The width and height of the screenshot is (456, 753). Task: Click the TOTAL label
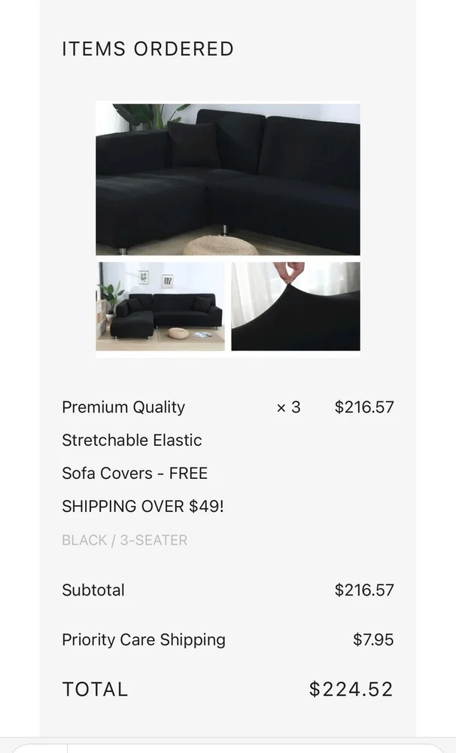pos(95,690)
